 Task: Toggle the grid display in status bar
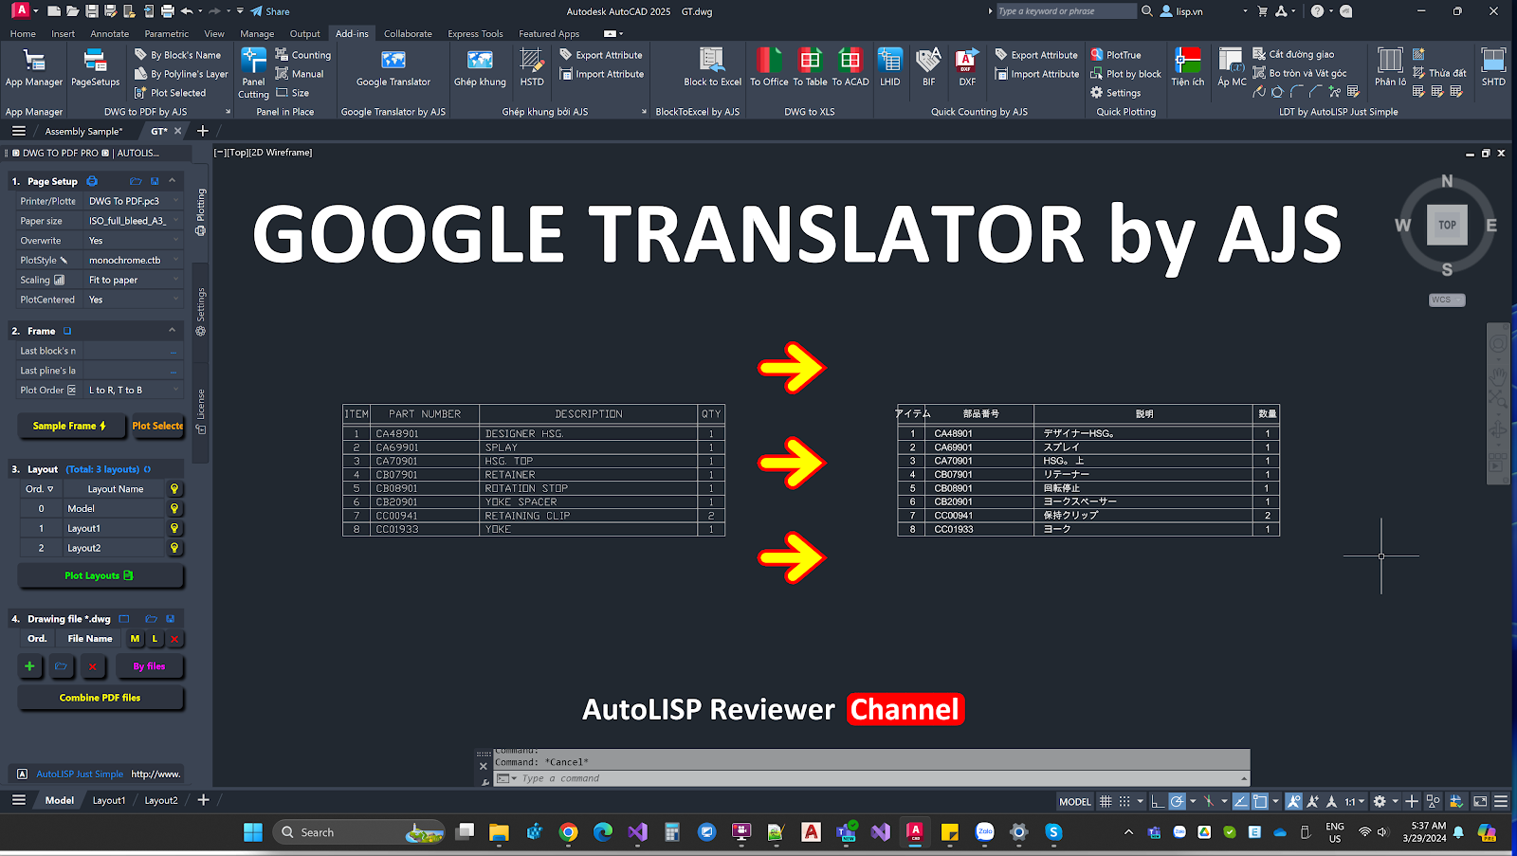coord(1106,801)
